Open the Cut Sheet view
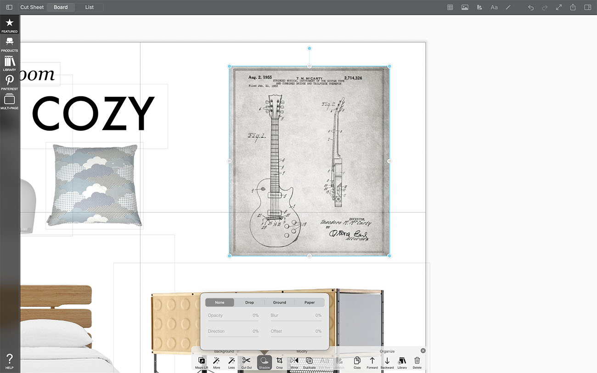 [x=32, y=7]
